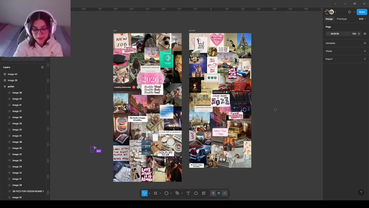The image size is (369, 208).
Task: Switch to the Design tab
Action: 329,19
